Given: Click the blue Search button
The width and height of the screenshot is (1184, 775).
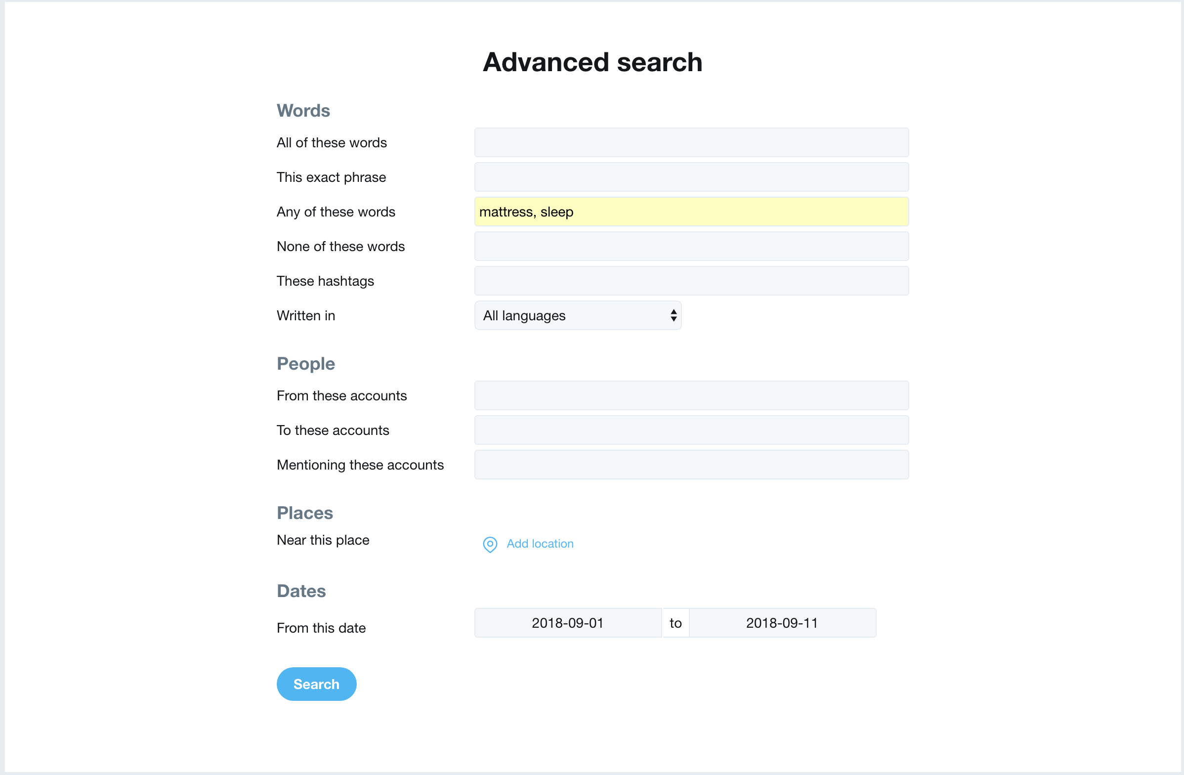Looking at the screenshot, I should coord(316,684).
